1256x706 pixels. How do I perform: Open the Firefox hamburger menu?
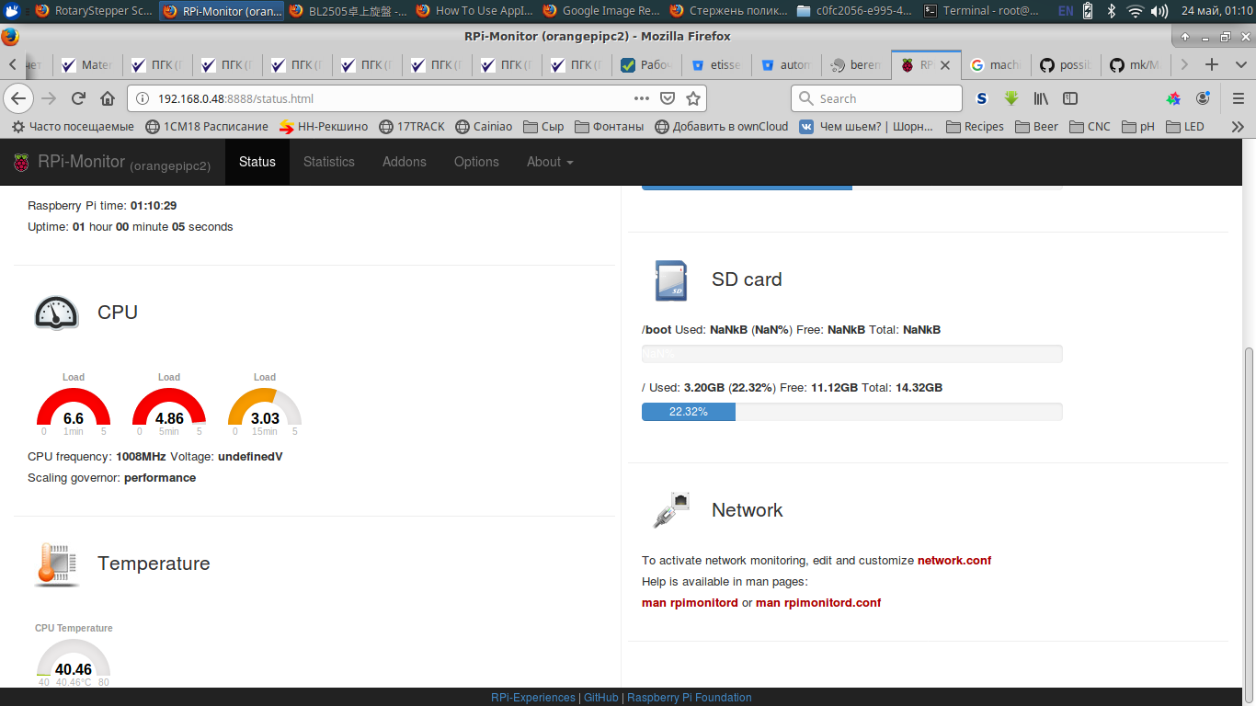(x=1238, y=98)
